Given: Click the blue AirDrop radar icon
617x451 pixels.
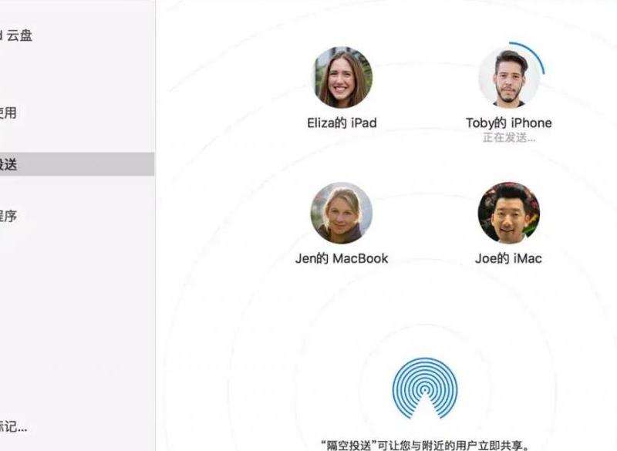Looking at the screenshot, I should 425,388.
